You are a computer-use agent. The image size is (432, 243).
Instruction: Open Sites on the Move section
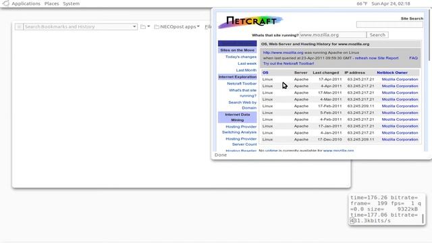tap(237, 50)
